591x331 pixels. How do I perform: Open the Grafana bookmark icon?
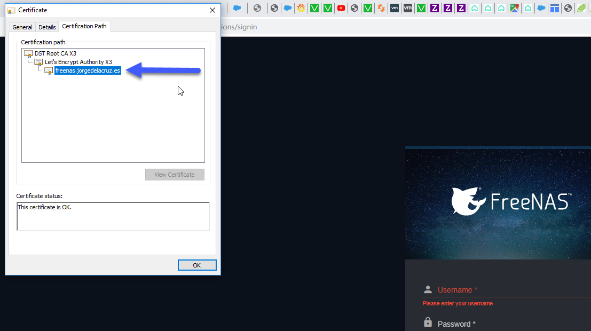(x=301, y=8)
